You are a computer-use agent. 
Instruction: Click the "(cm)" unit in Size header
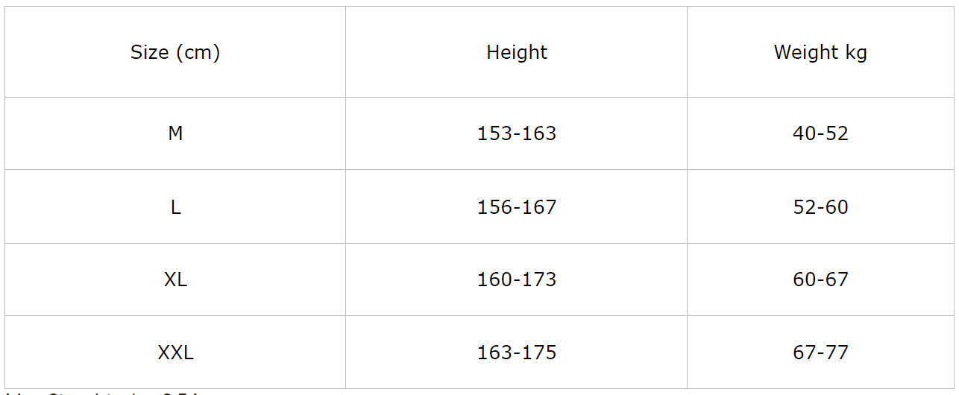[x=198, y=52]
